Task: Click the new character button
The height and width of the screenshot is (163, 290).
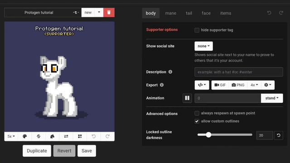Action: [88, 13]
